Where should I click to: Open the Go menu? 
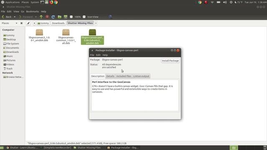click(x=23, y=11)
